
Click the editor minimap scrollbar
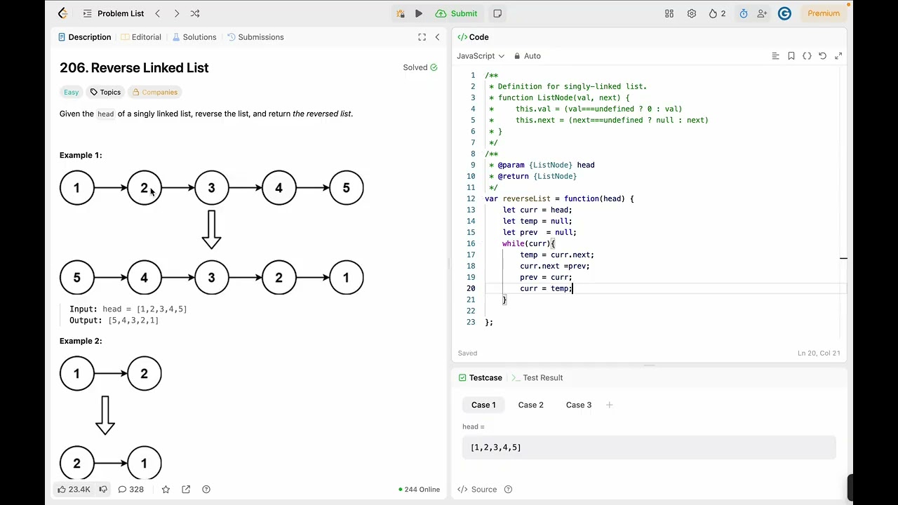(x=843, y=203)
